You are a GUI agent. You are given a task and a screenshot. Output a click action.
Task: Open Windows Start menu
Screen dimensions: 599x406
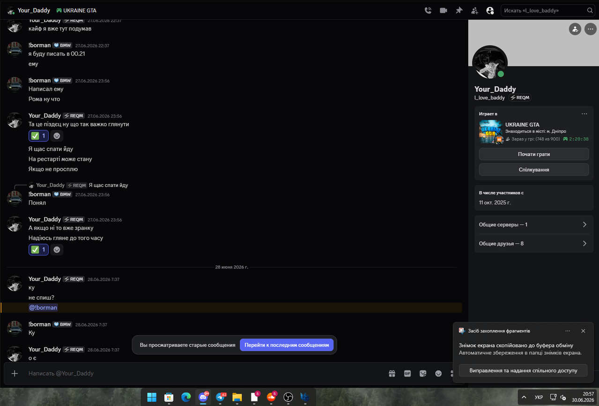pos(152,397)
